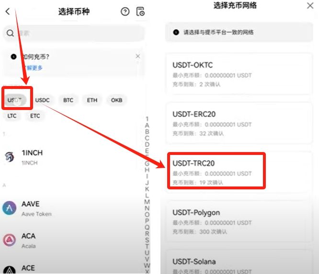
Task: Tap the back arrow icon
Action: [x=8, y=11]
